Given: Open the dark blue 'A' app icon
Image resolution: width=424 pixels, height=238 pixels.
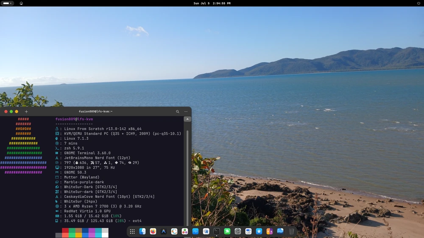Looking at the screenshot, I should (x=164, y=231).
